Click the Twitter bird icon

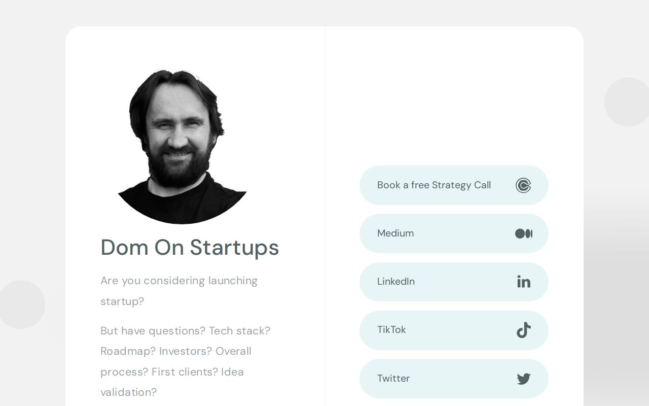524,379
